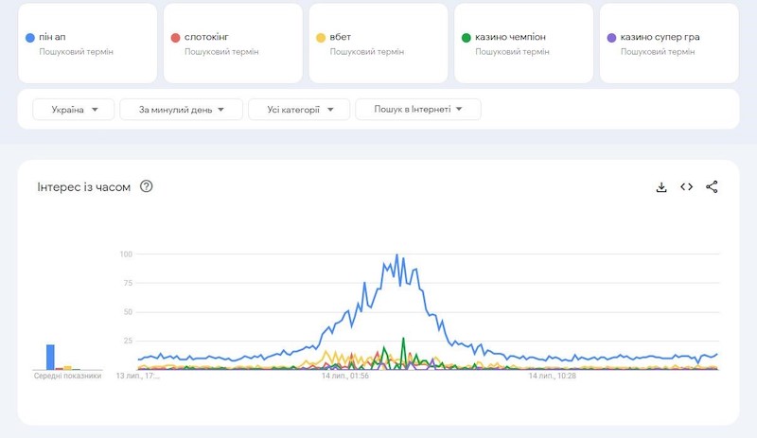Screen dimensions: 757x438
Task: Select the пін ап search term card
Action: click(87, 44)
